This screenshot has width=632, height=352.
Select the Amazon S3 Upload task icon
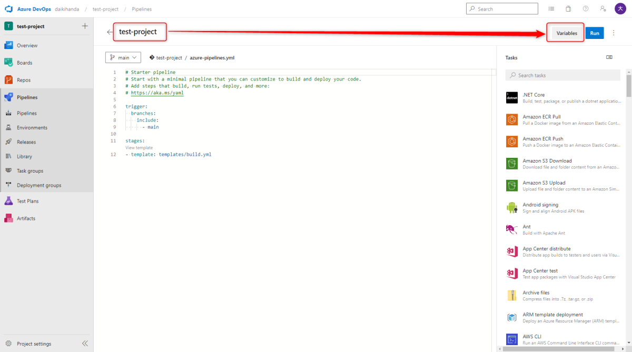[511, 185]
